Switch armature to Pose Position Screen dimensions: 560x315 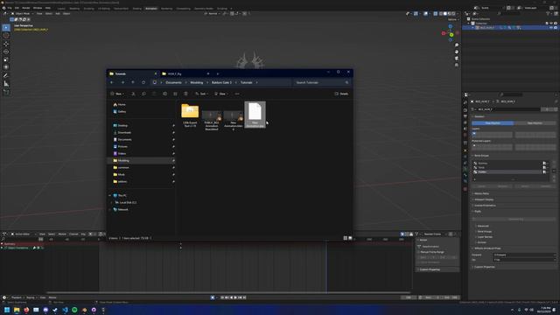pos(493,122)
